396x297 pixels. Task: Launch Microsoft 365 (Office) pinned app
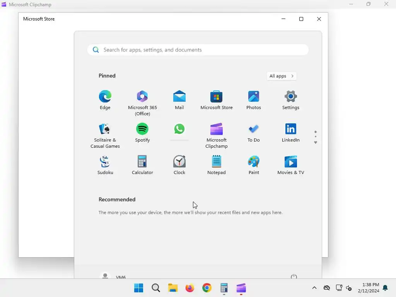pyautogui.click(x=142, y=103)
